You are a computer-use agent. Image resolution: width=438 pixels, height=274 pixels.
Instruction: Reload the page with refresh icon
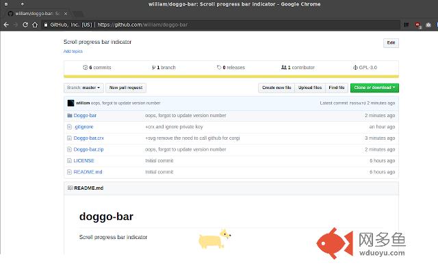click(25, 25)
